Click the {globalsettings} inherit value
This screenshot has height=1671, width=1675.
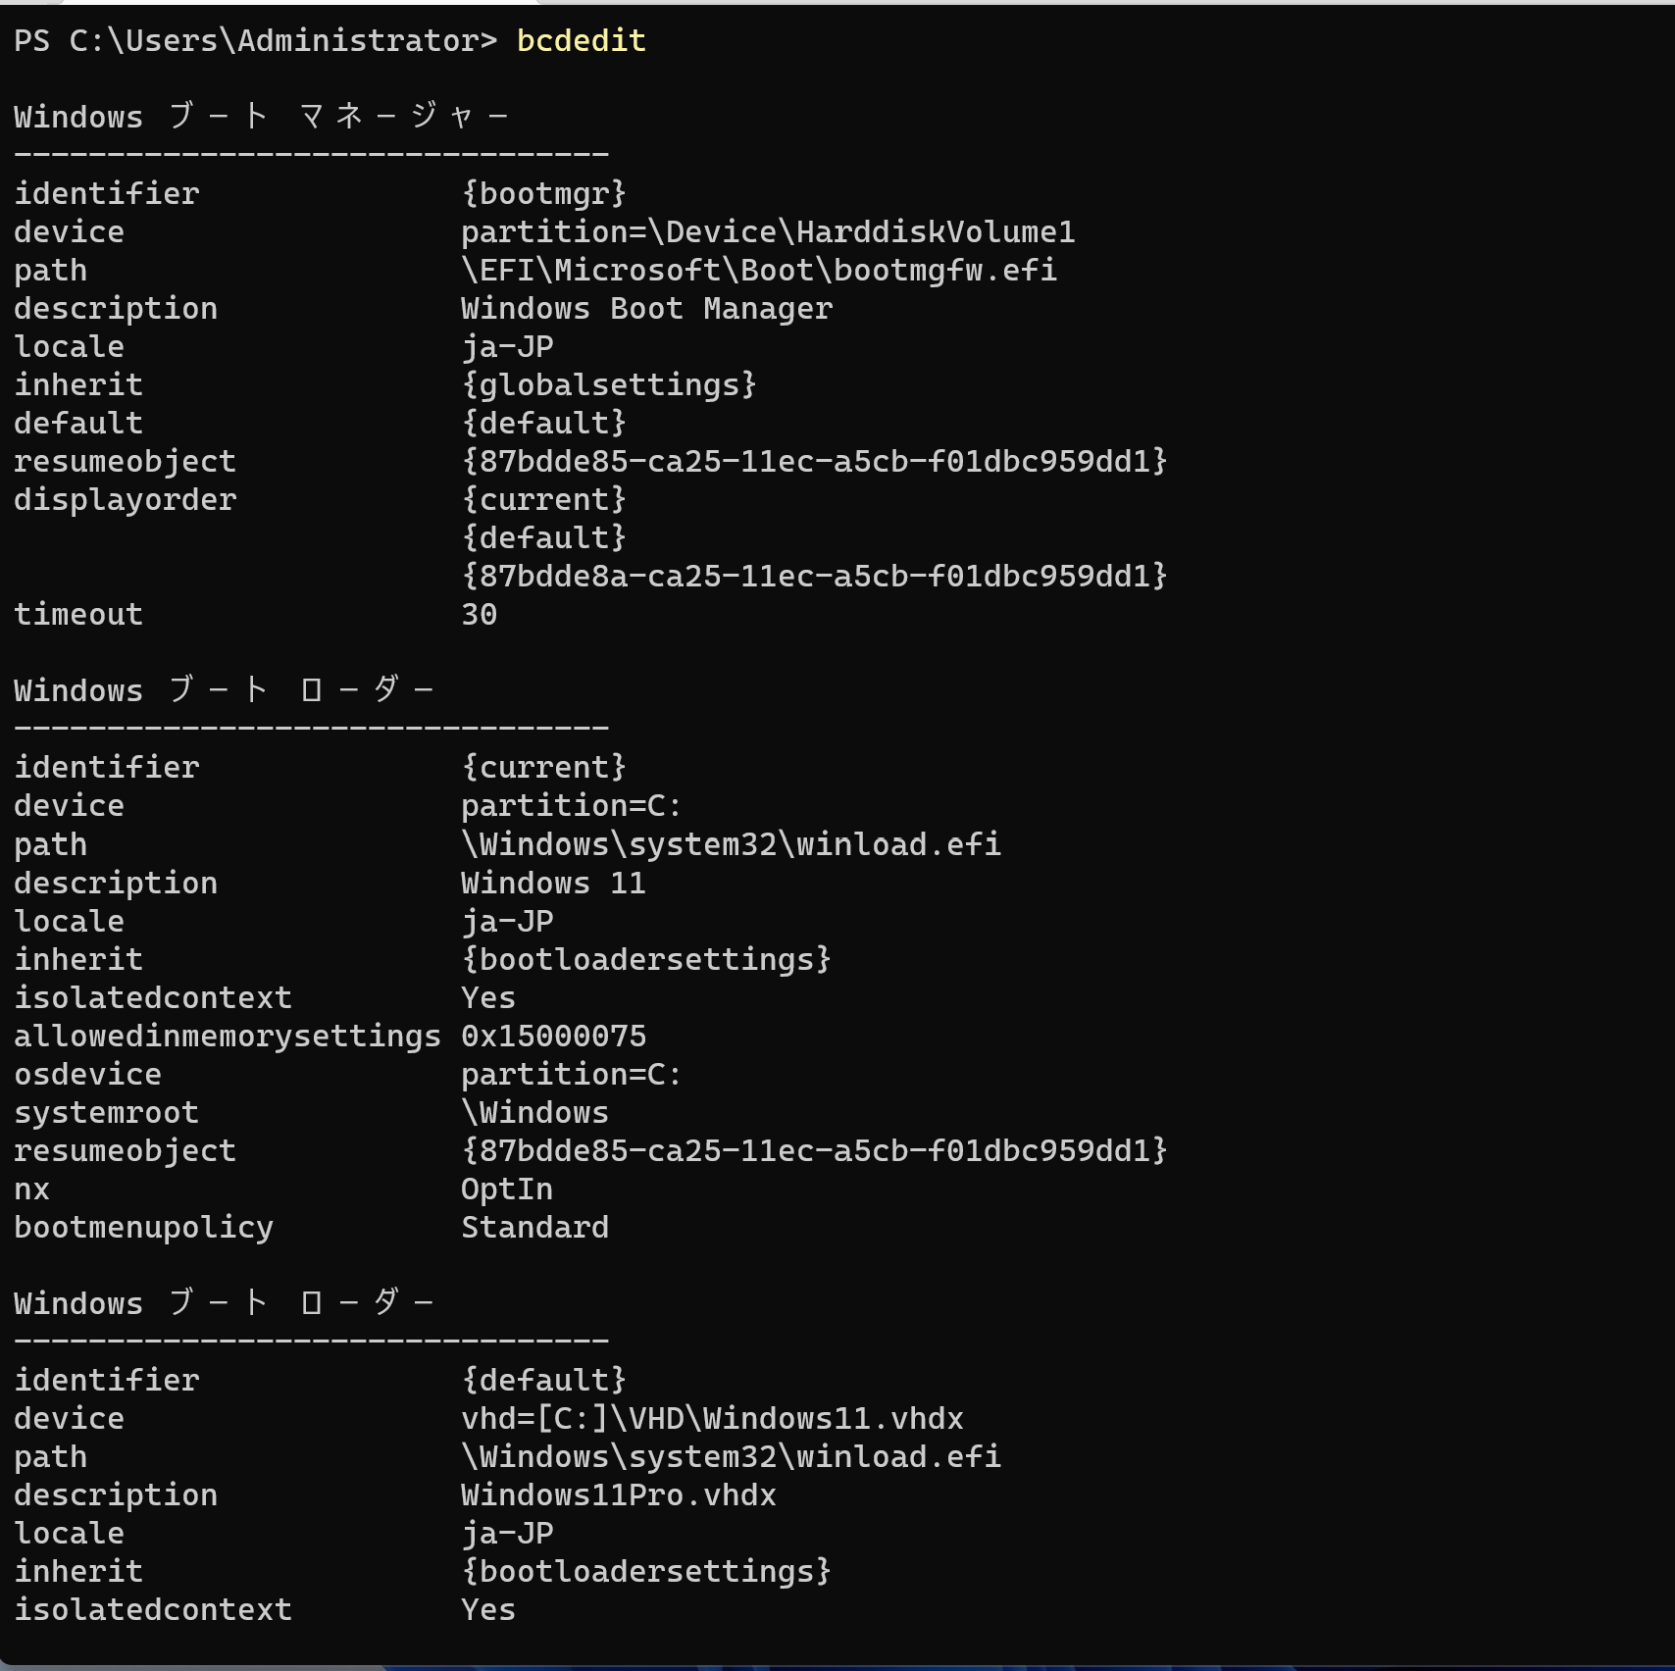609,384
